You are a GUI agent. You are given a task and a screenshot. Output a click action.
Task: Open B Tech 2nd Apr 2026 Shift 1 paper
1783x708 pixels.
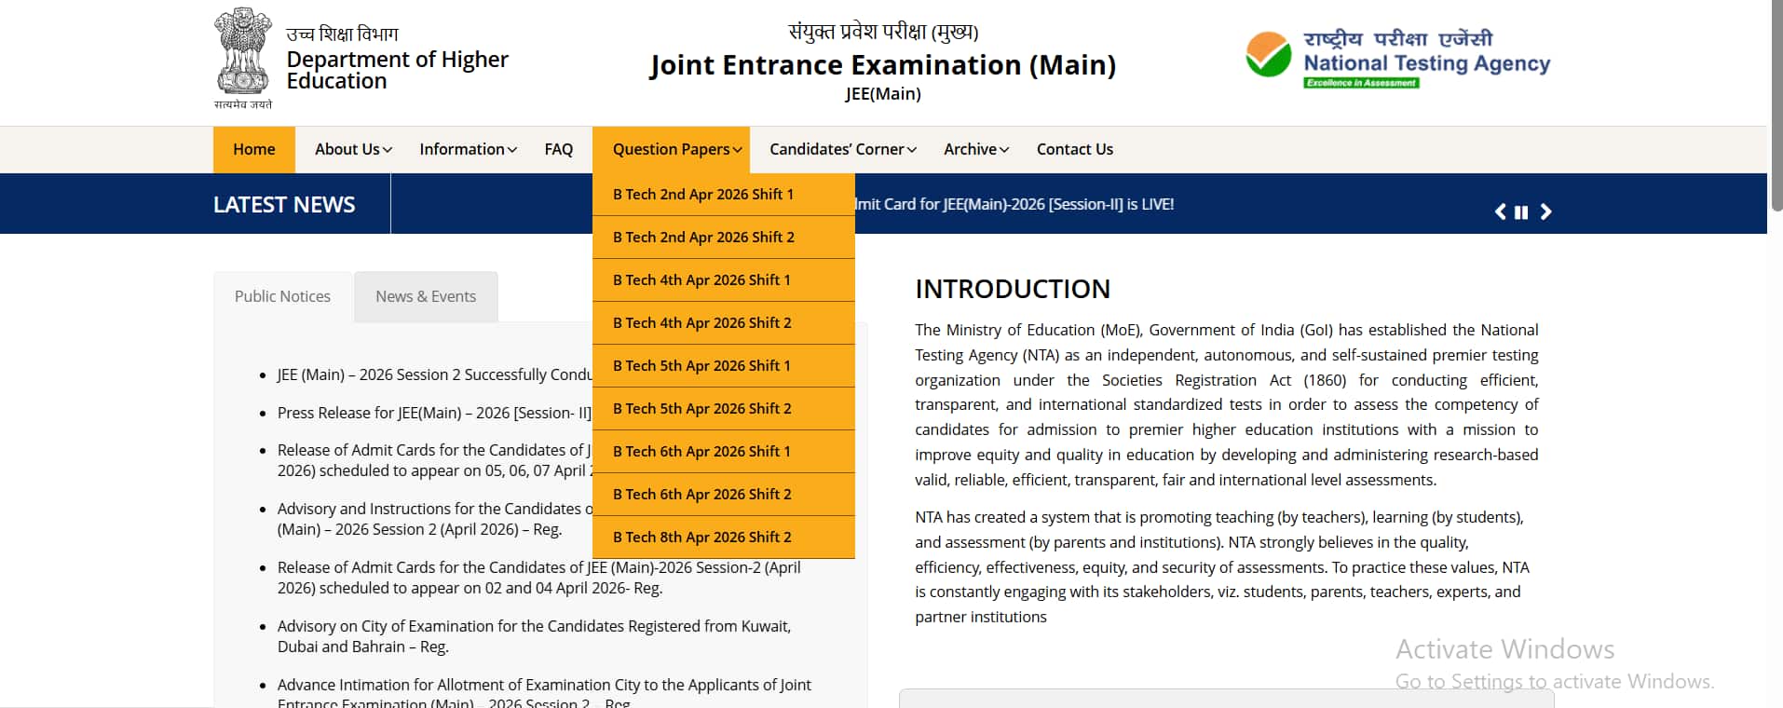703,195
